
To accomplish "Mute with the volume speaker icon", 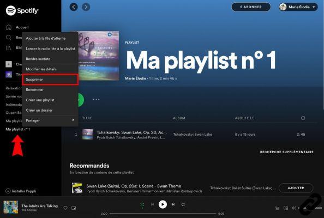I will click(x=293, y=208).
